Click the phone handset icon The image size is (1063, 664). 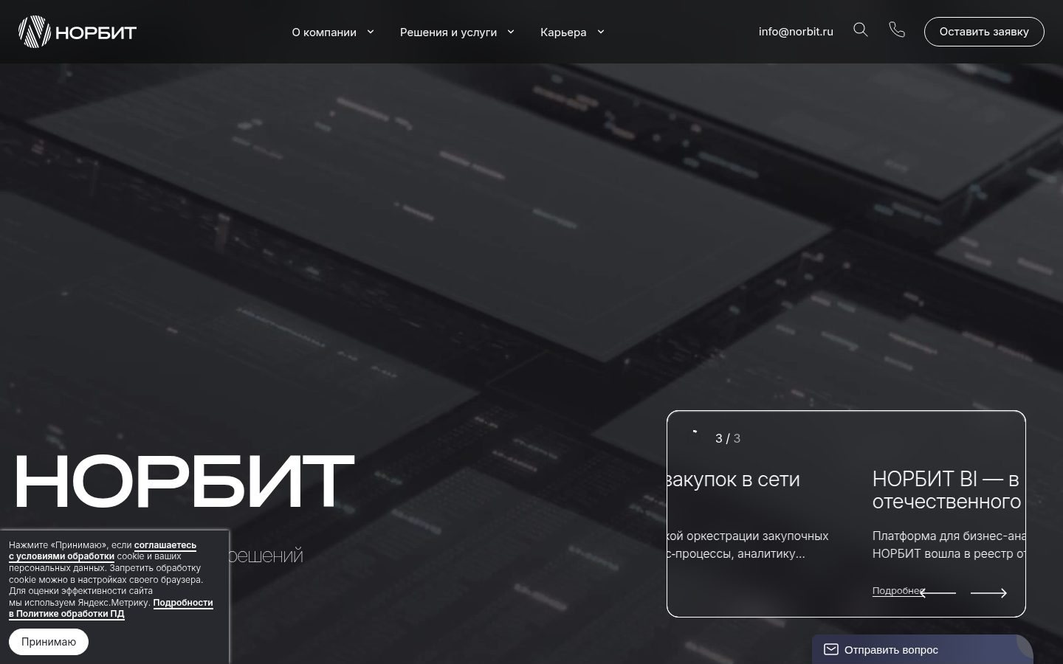tap(897, 30)
